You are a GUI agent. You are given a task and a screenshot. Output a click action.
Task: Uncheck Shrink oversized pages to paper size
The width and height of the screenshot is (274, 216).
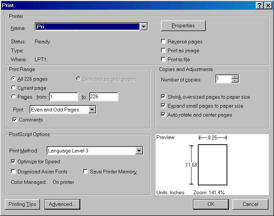click(163, 96)
